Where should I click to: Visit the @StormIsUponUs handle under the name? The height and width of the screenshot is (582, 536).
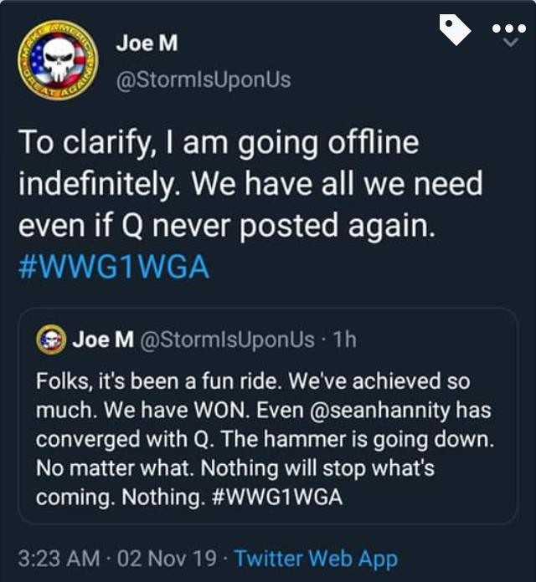click(x=204, y=79)
